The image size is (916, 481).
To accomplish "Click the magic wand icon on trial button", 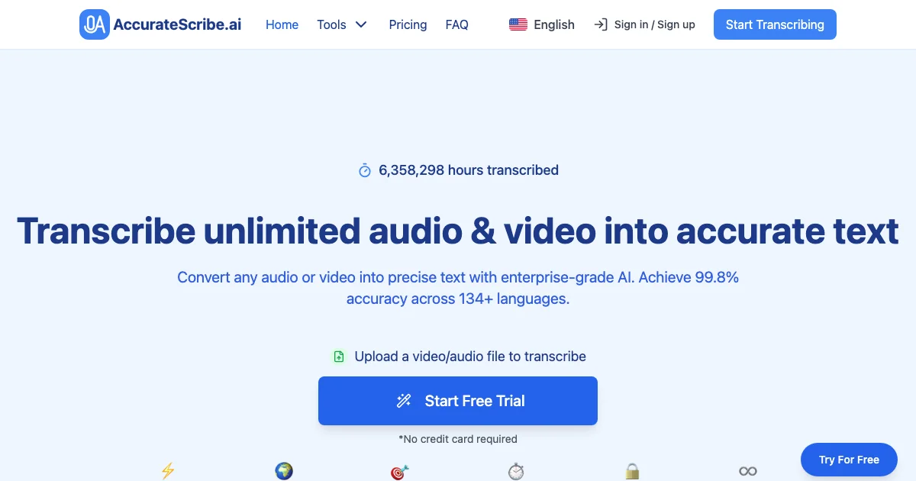I will [404, 401].
